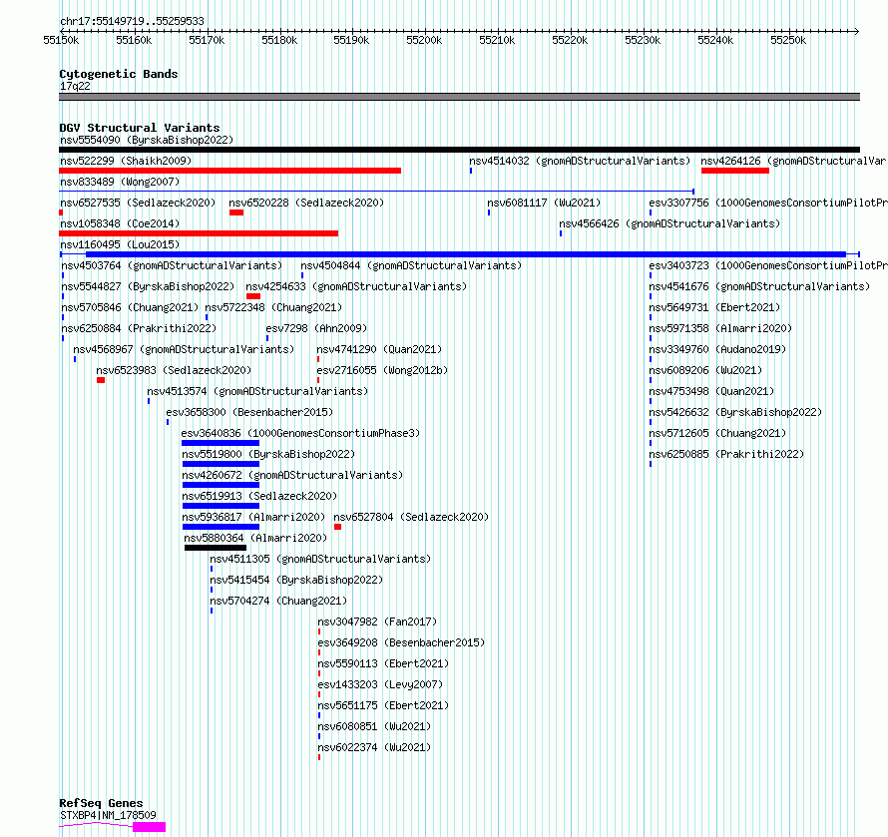The height and width of the screenshot is (837, 888).
Task: Click nsv5705846 (Chuang2021) label
Action: coord(130,307)
